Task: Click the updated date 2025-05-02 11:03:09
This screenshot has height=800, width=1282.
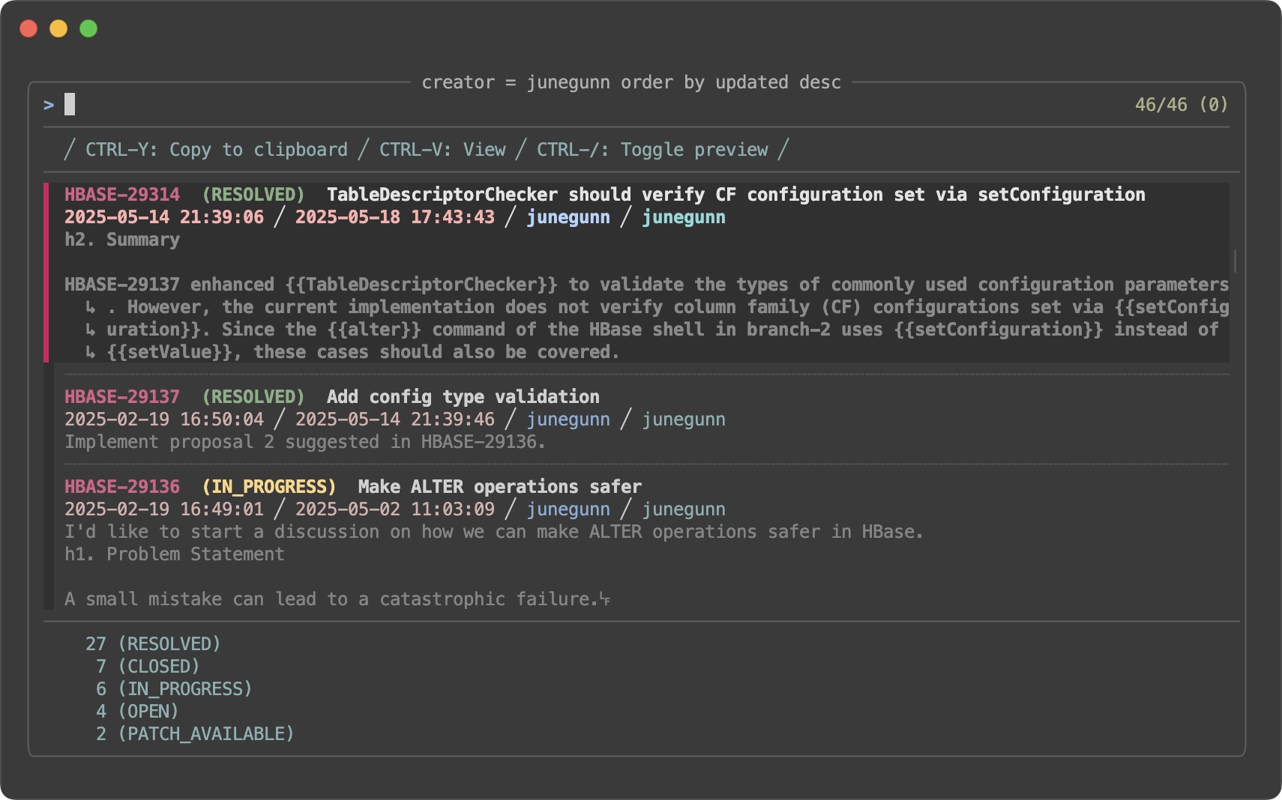Action: (395, 509)
